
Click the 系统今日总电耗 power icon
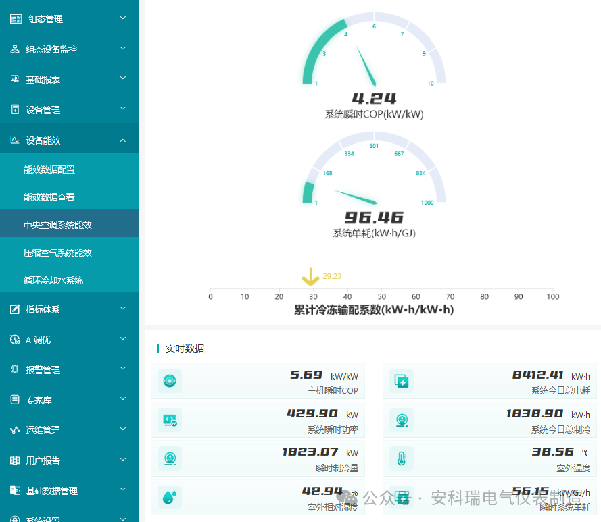click(402, 381)
